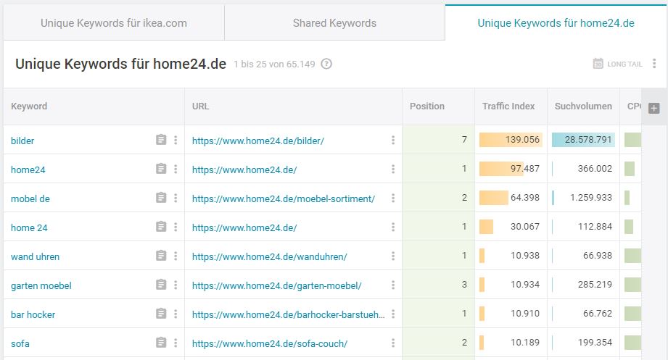Open options menu for moebel-sortiment URL
This screenshot has width=668, height=360.
[x=393, y=198]
